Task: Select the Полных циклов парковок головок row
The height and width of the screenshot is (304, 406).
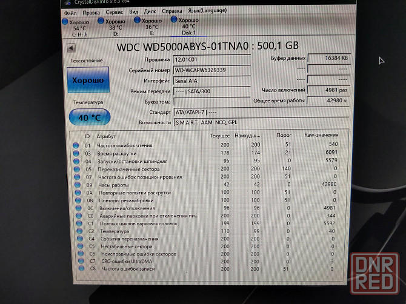Action: pos(207,223)
